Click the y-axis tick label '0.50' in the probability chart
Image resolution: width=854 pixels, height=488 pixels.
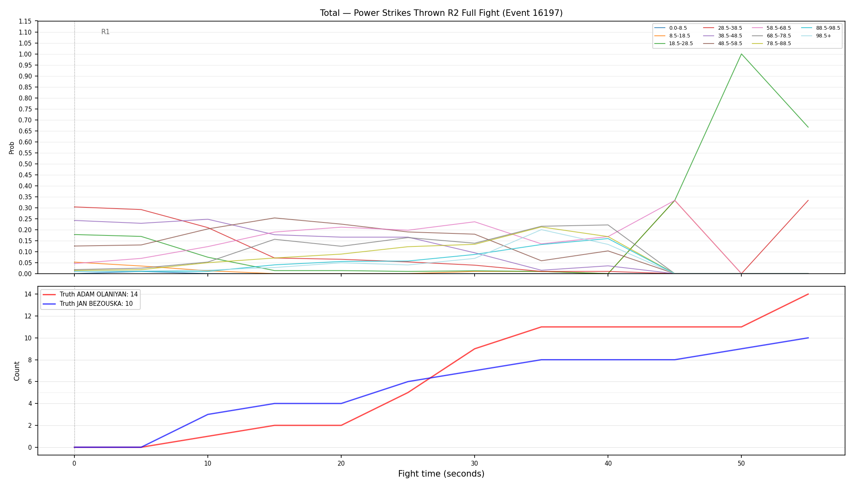click(x=25, y=164)
